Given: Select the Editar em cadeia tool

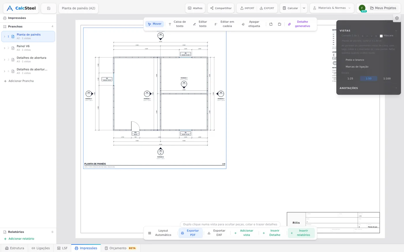Looking at the screenshot, I should tap(225, 24).
